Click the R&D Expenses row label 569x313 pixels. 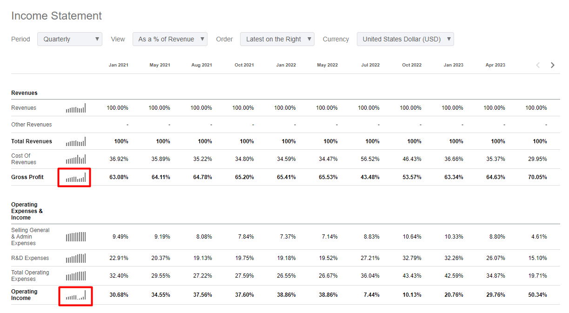pyautogui.click(x=30, y=258)
